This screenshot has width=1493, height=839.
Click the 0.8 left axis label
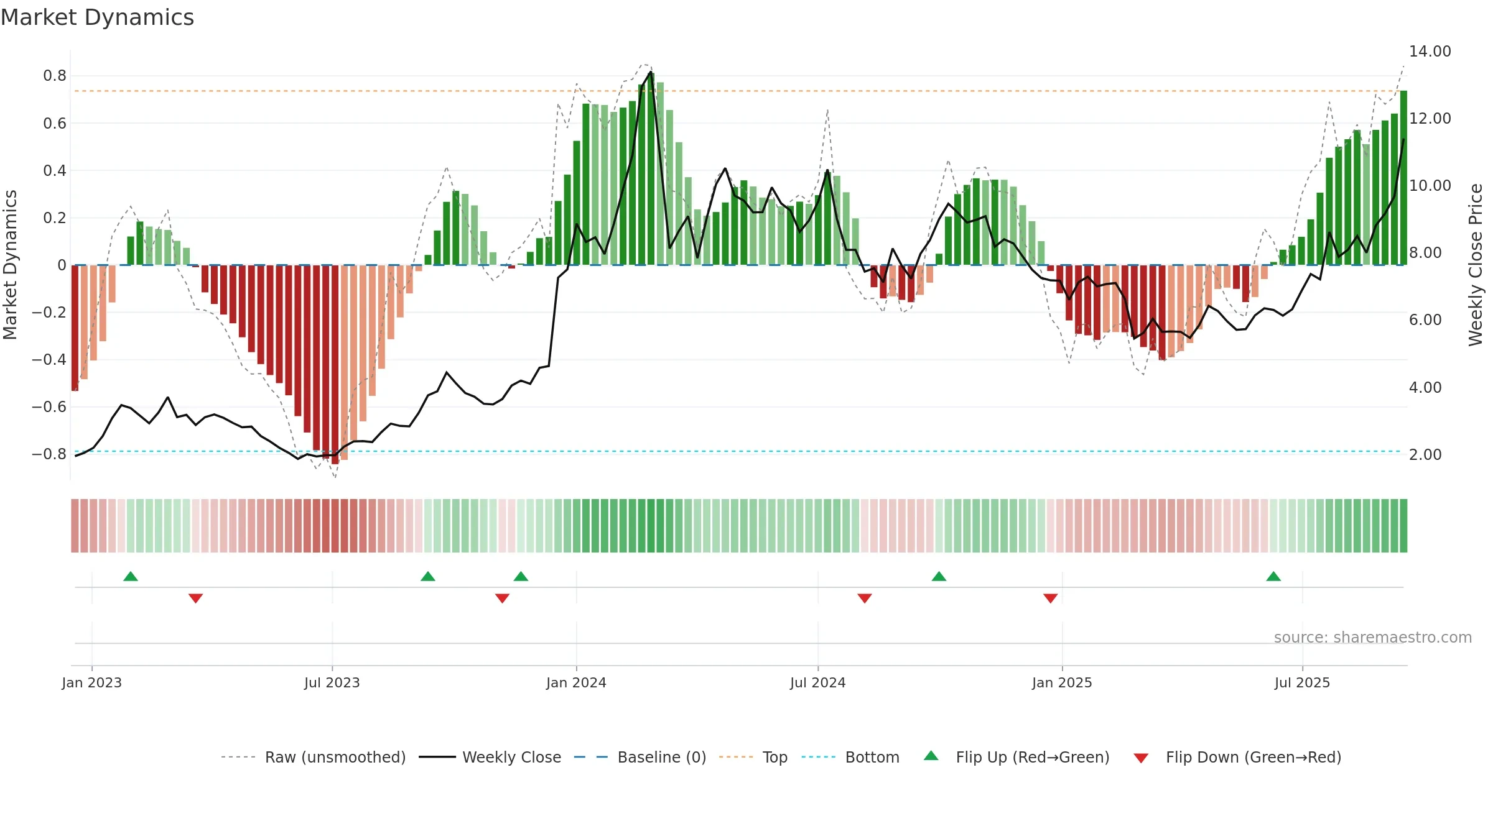pos(55,76)
